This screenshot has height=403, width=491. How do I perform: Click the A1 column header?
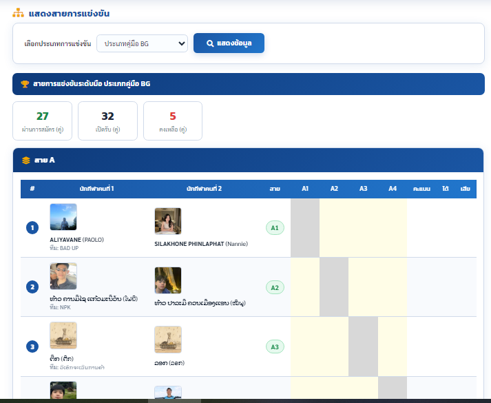pos(305,189)
